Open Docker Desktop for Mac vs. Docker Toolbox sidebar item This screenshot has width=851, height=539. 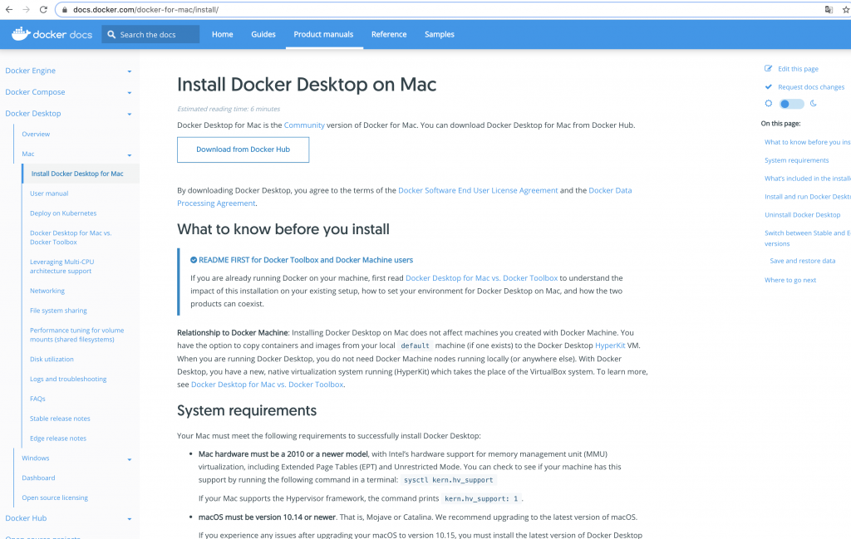[71, 238]
